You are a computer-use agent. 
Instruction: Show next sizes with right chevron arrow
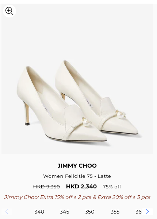click(147, 212)
